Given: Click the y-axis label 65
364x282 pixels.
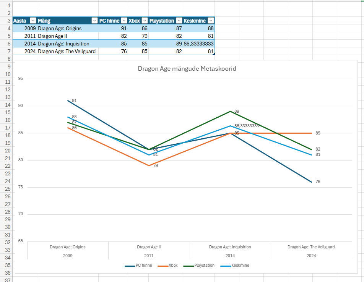Looking at the screenshot, I should [20, 241].
